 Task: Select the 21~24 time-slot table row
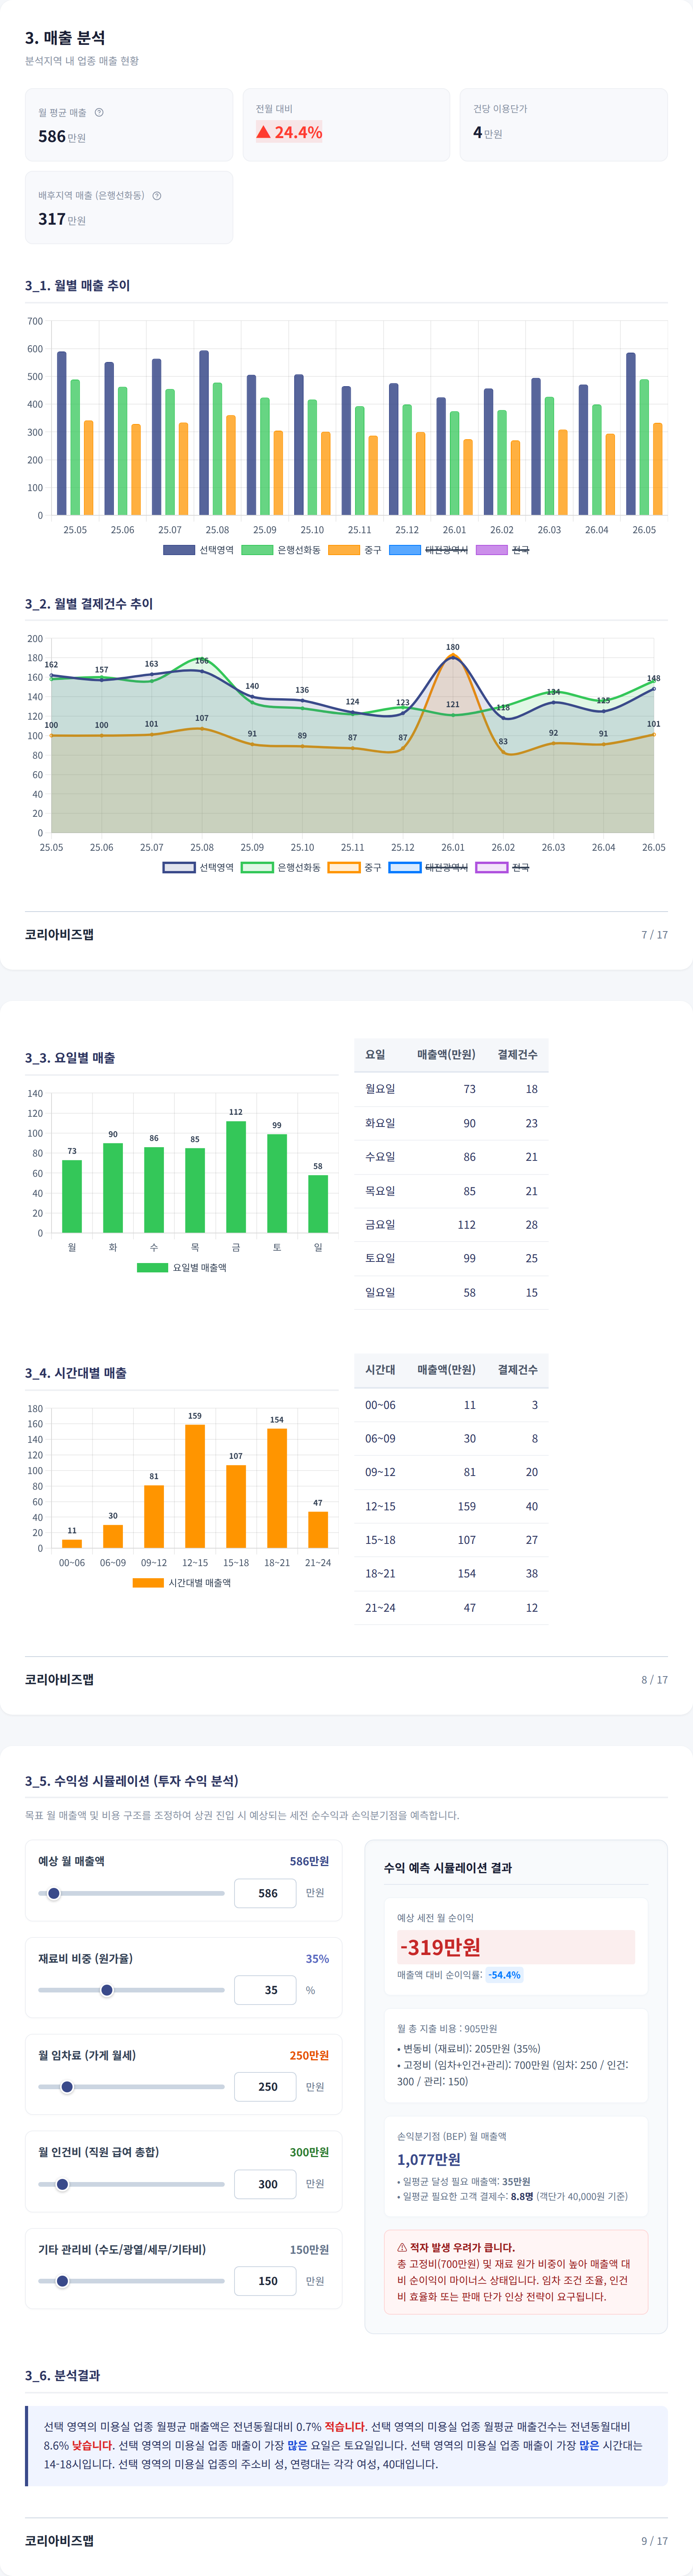451,1608
